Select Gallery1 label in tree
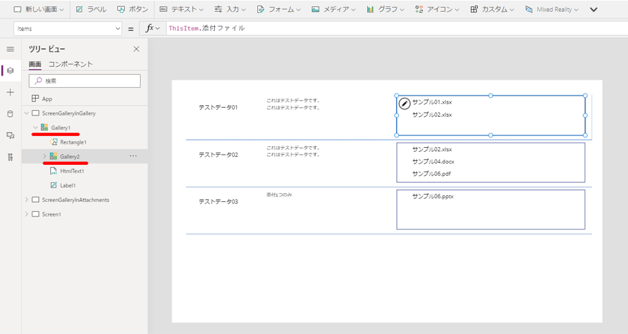The image size is (628, 334). (x=61, y=128)
